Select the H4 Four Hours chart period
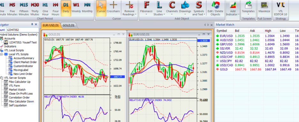Image resolution: width=299 pixels, height=122 pixels. point(56,9)
